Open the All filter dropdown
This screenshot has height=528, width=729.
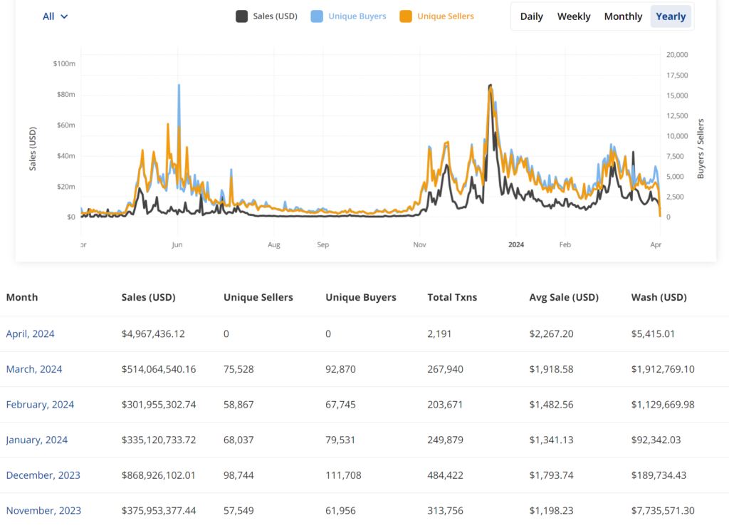(x=55, y=16)
